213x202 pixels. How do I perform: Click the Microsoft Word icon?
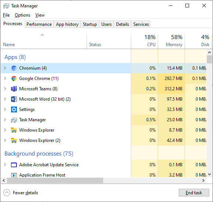coord(14,99)
